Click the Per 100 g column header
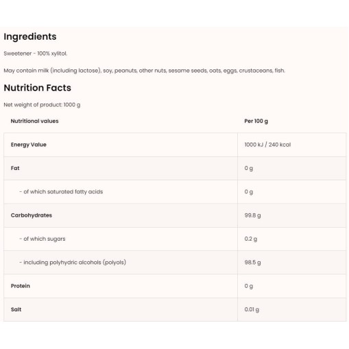 [x=256, y=121]
